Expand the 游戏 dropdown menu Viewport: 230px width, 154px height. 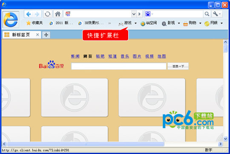coord(135,23)
